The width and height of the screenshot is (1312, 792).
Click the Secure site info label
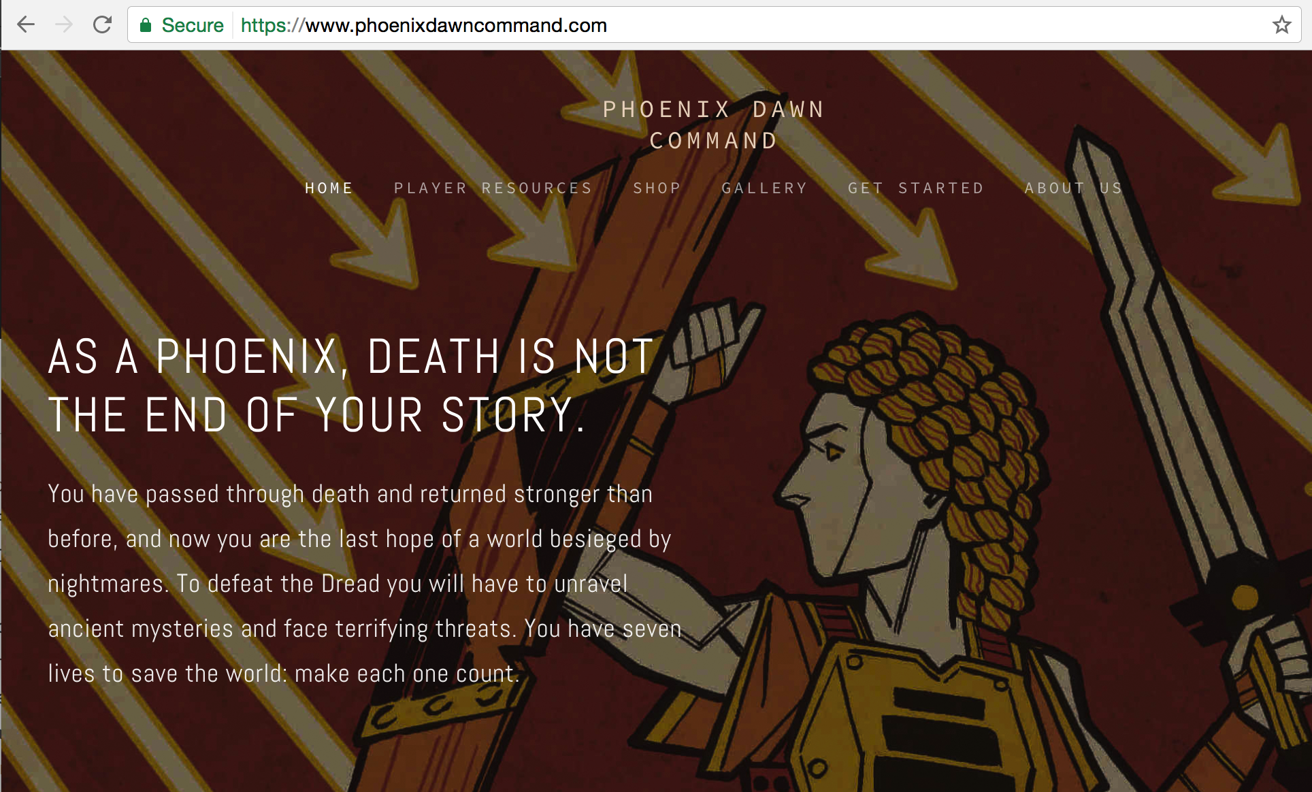pos(193,25)
